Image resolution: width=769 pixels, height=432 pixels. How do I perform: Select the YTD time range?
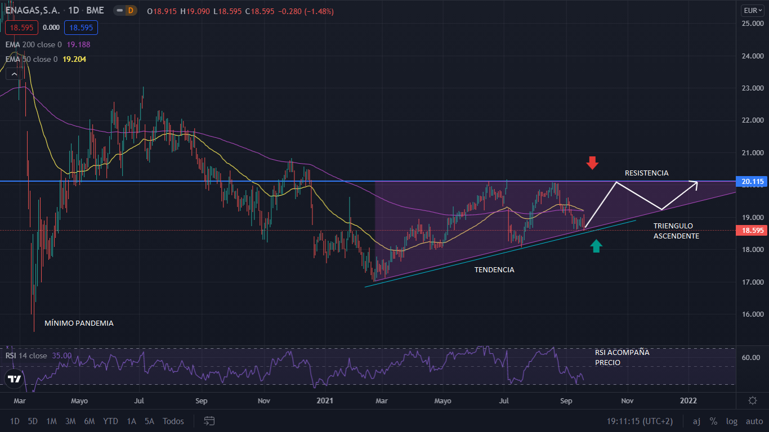pyautogui.click(x=111, y=421)
